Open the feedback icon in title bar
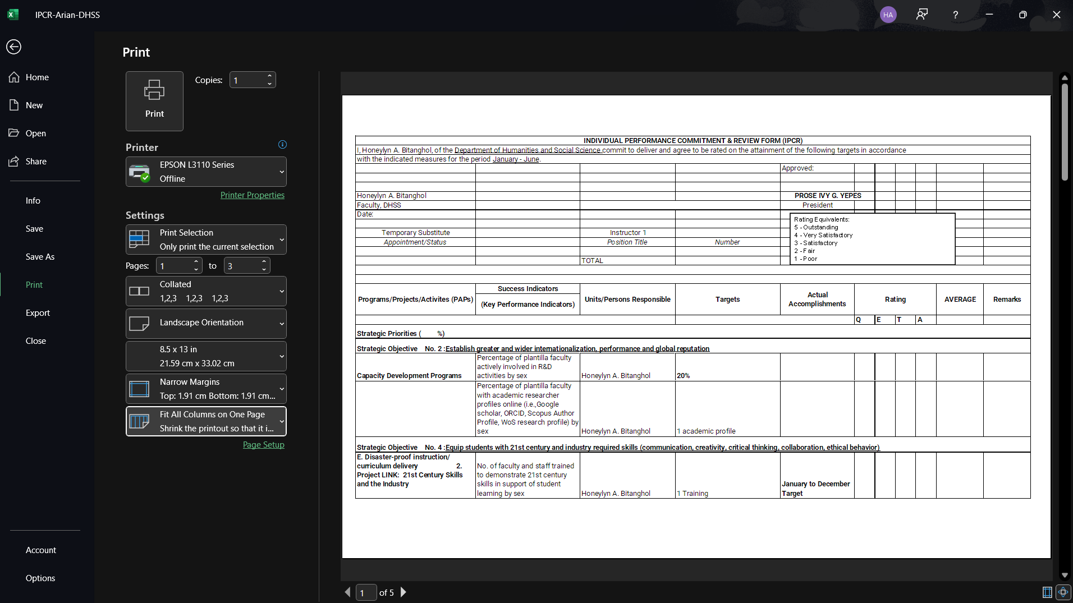1073x603 pixels. coord(921,15)
